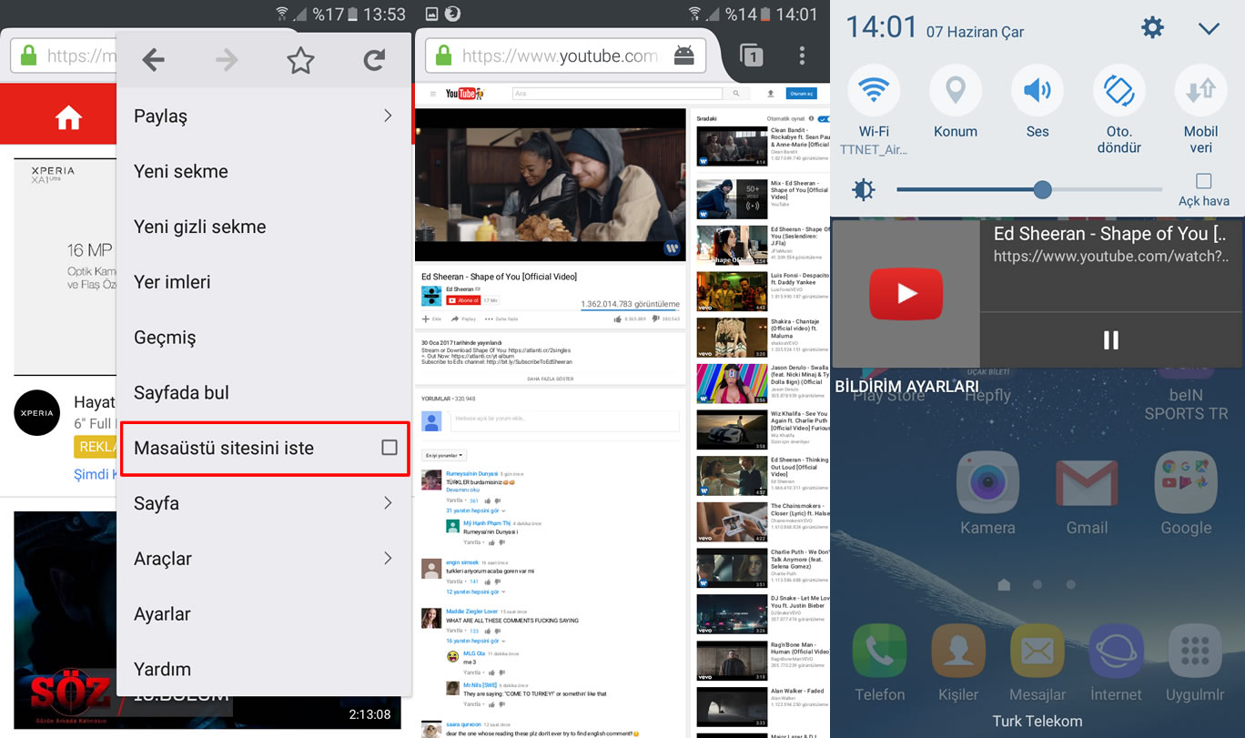Open Luis Fonsi - Despacito thumbnail
The height and width of the screenshot is (738, 1245).
pos(733,292)
